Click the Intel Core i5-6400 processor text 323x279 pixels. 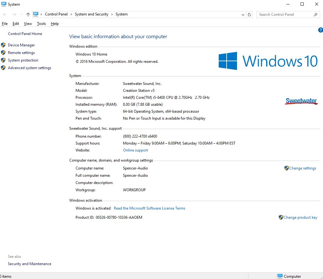click(166, 98)
